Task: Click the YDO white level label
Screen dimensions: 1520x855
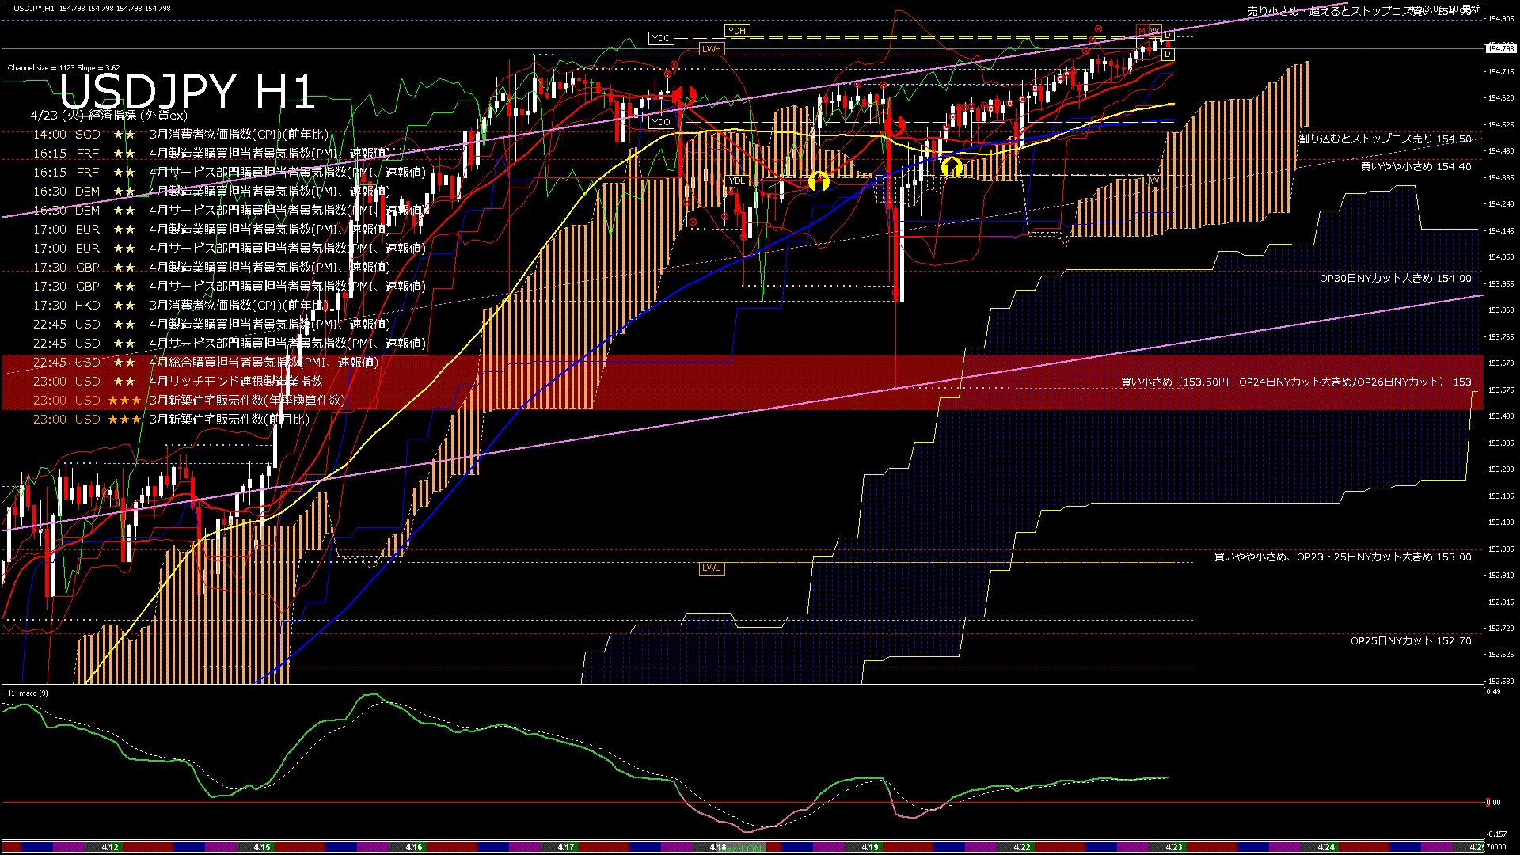Action: tap(660, 122)
